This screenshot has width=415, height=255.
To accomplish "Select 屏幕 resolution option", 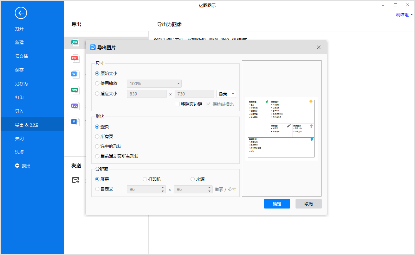I will pyautogui.click(x=97, y=179).
